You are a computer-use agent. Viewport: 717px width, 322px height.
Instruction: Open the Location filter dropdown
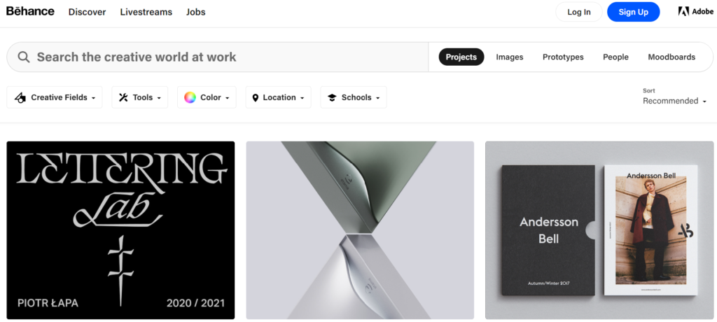279,97
